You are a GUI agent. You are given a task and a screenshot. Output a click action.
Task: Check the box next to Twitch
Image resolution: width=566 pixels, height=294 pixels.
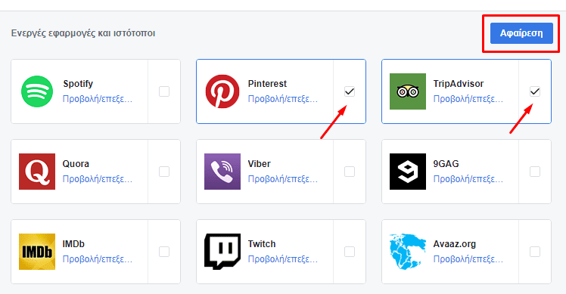click(x=350, y=252)
